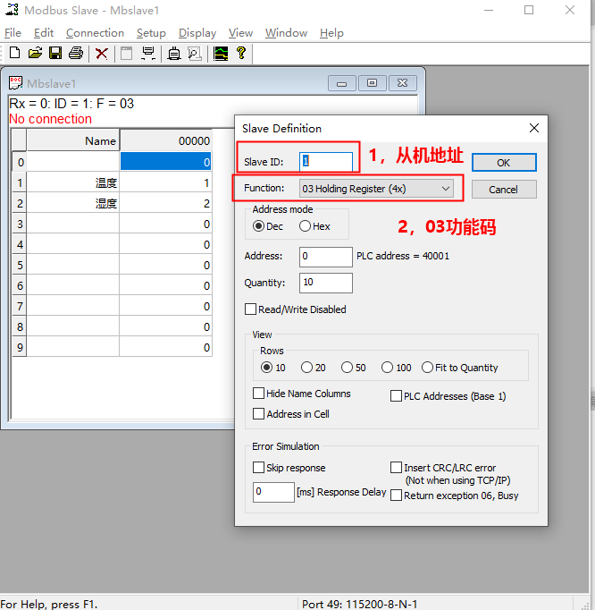This screenshot has height=610, width=595.
Task: Click the red X disconnect icon
Action: pos(102,54)
